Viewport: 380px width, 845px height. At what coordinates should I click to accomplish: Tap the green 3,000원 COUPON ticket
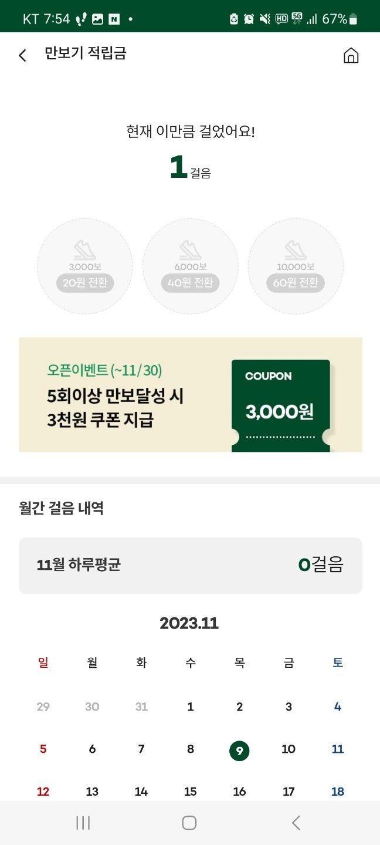click(280, 405)
